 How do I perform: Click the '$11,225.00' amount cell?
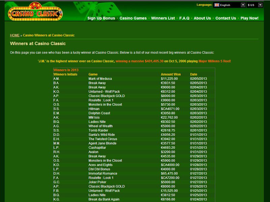[x=169, y=79]
